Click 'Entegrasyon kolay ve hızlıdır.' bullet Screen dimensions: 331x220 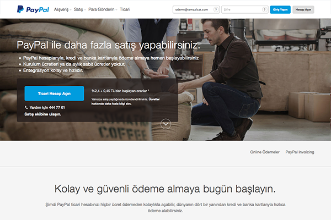click(x=53, y=70)
